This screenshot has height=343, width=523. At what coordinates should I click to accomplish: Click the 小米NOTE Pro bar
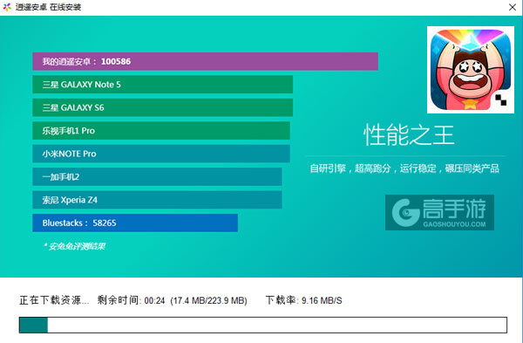click(x=161, y=154)
